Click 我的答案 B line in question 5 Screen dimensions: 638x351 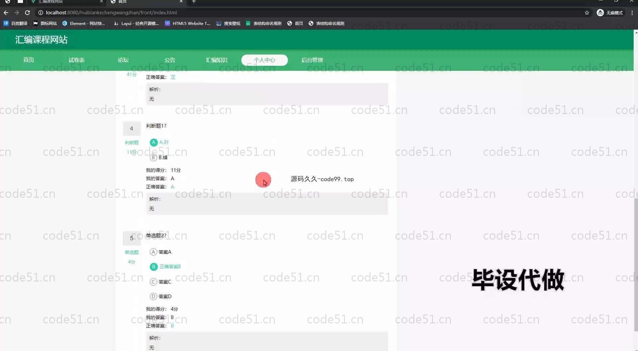(160, 317)
